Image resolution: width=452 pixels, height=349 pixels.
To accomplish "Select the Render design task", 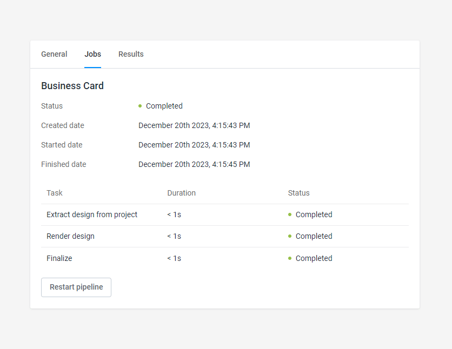I will coord(71,236).
